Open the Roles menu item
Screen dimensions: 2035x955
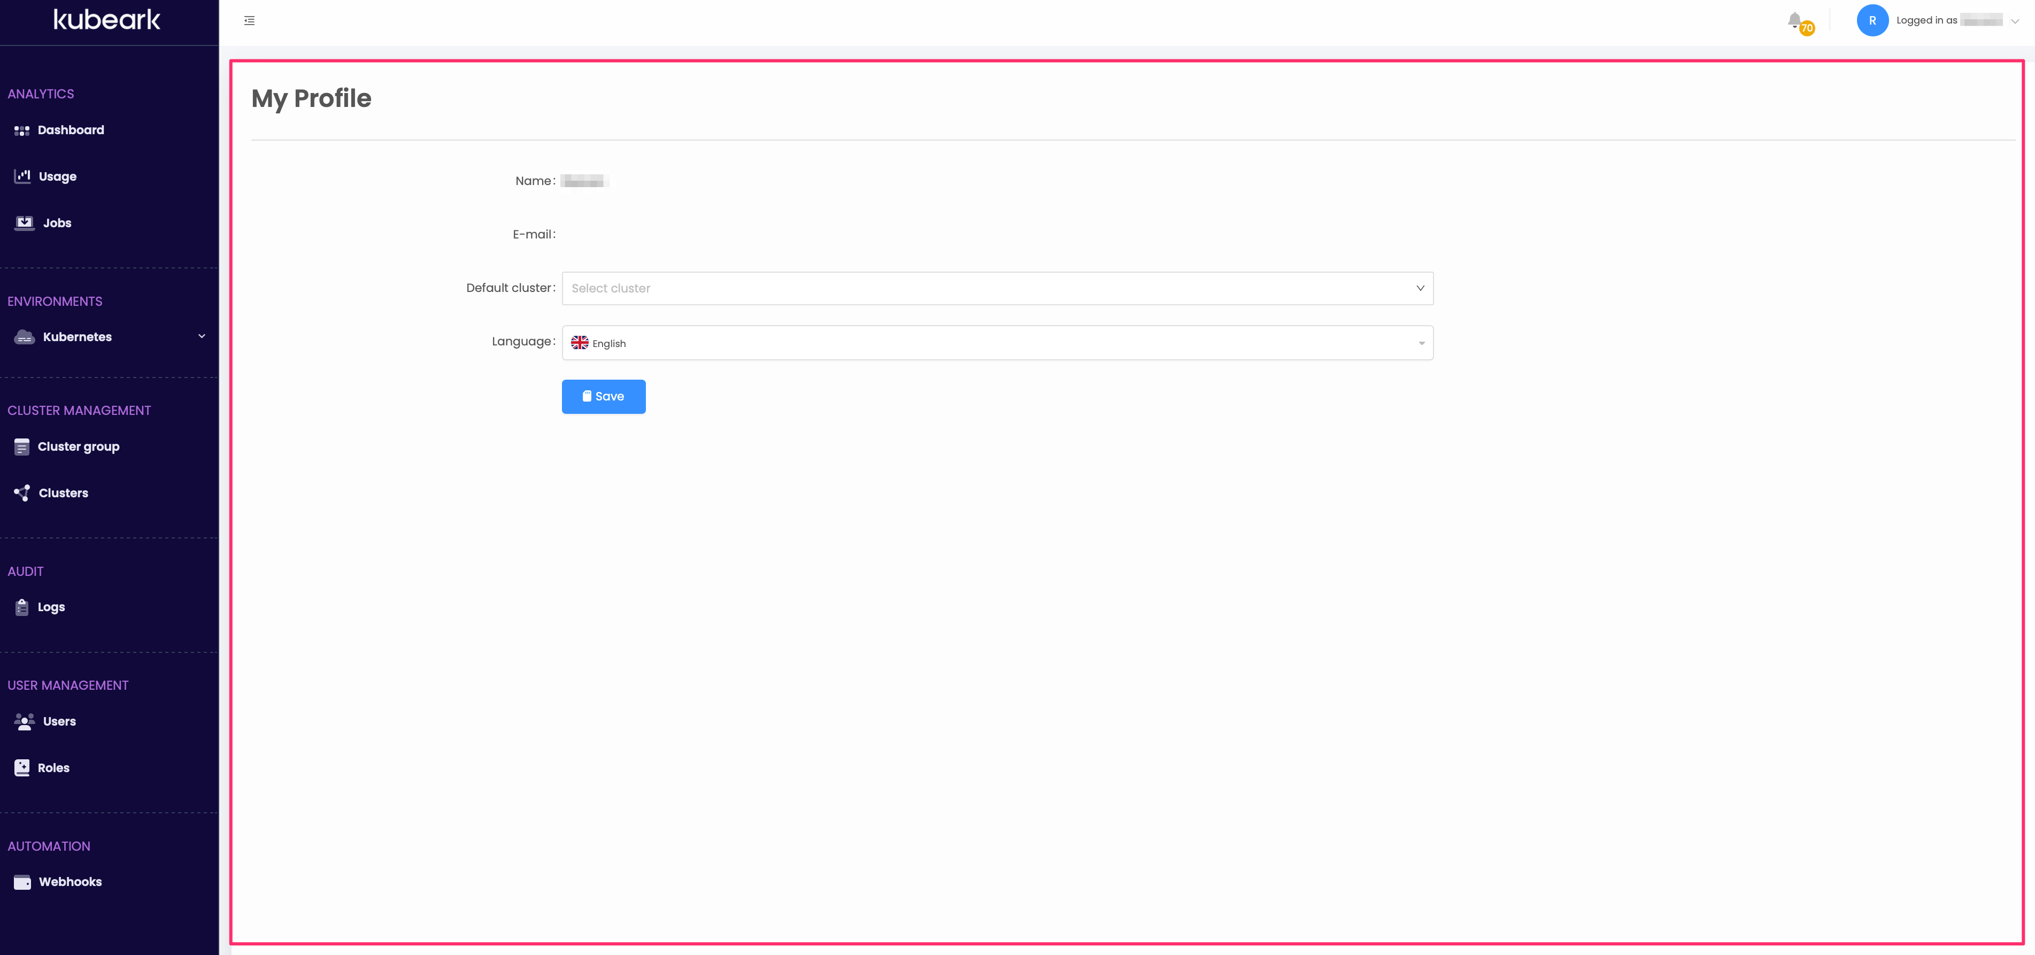coord(53,768)
